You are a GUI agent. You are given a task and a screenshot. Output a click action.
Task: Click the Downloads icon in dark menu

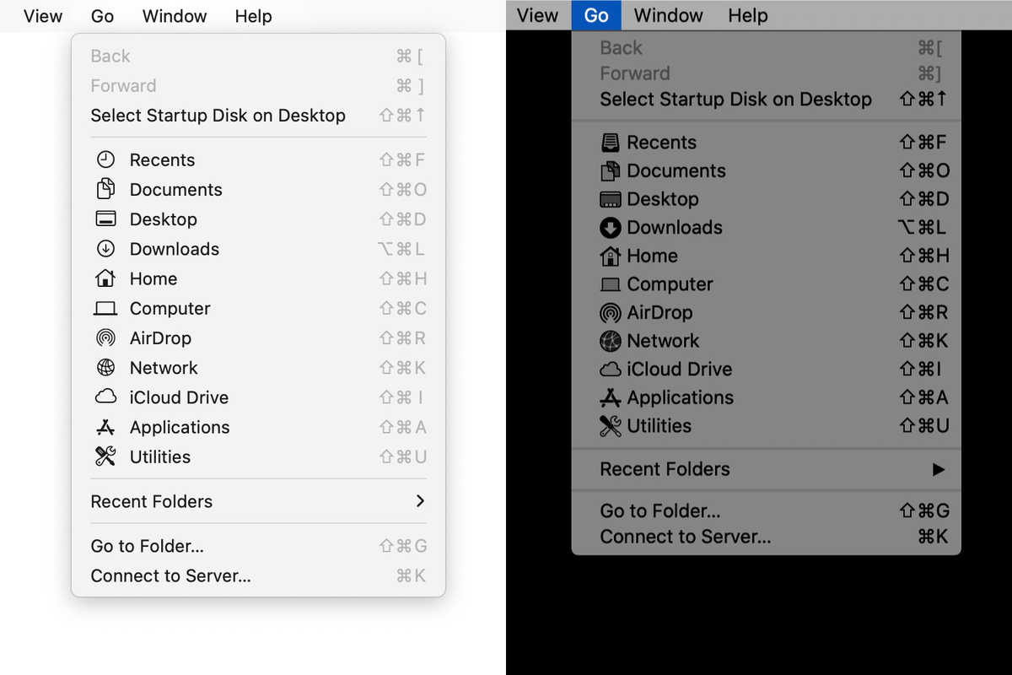[611, 228]
